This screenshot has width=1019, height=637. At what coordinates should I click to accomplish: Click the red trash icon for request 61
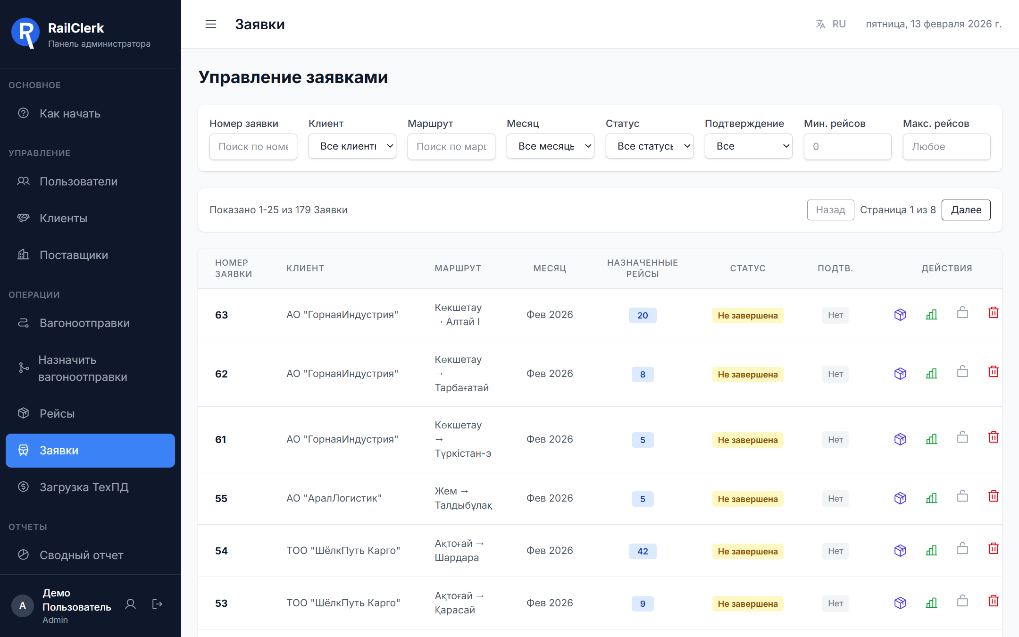tap(994, 437)
